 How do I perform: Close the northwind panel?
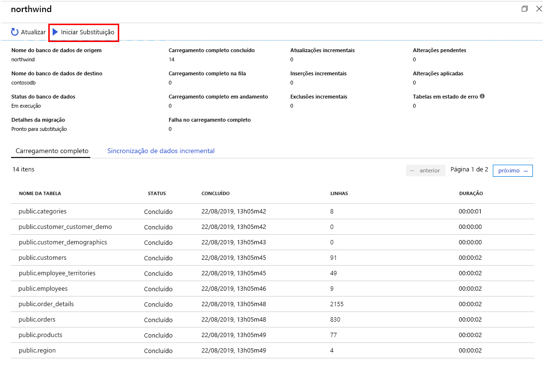coord(539,9)
